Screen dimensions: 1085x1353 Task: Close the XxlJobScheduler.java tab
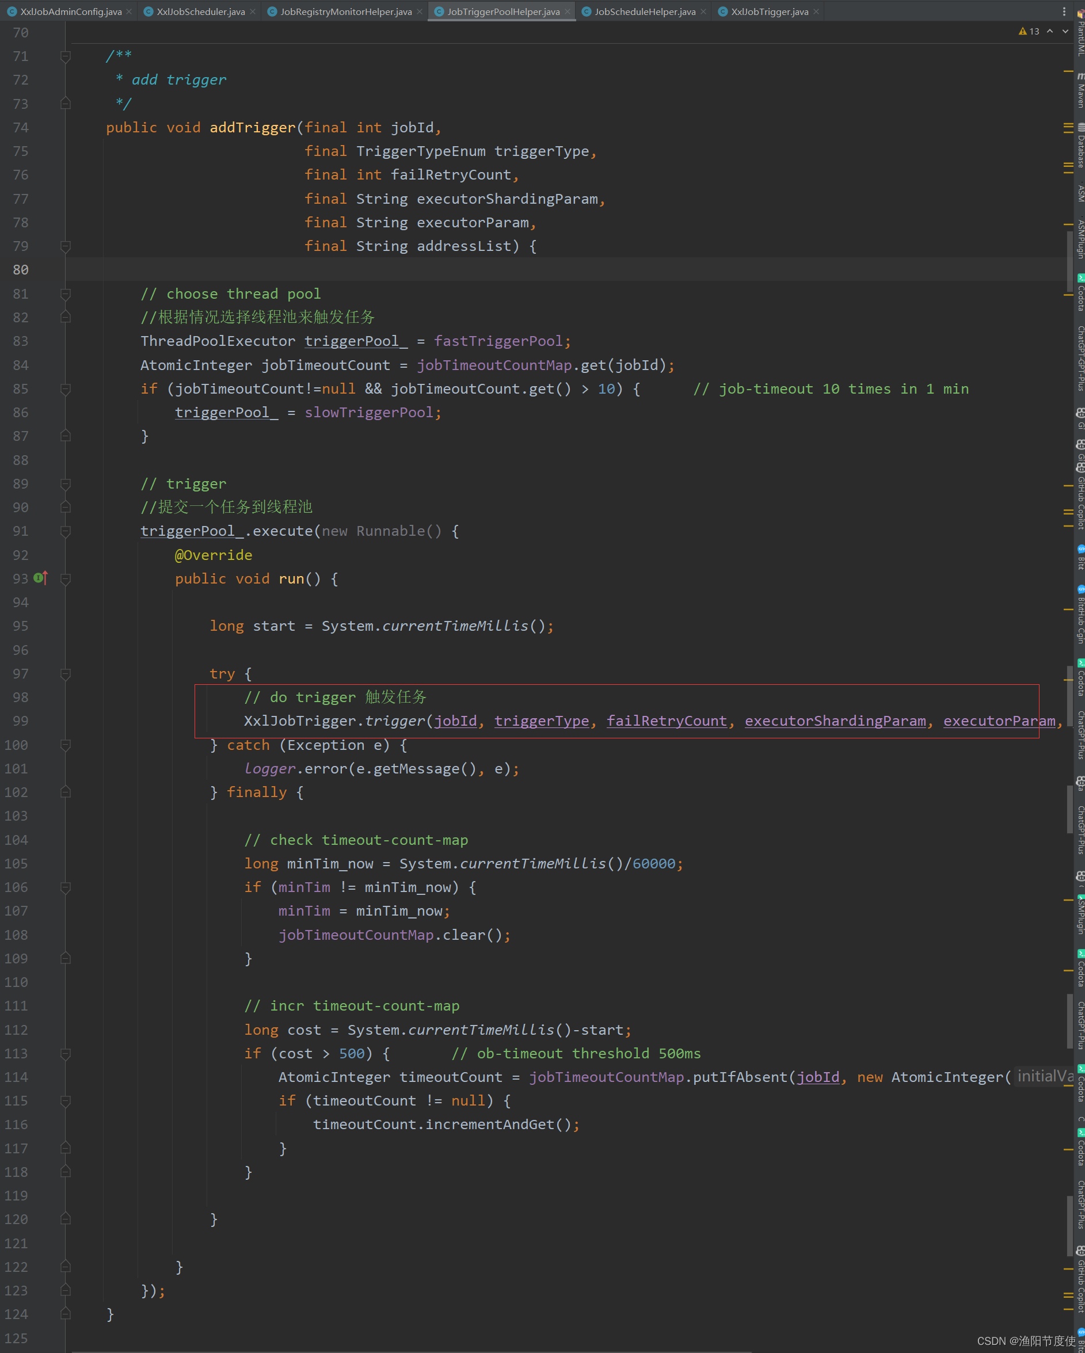point(252,12)
